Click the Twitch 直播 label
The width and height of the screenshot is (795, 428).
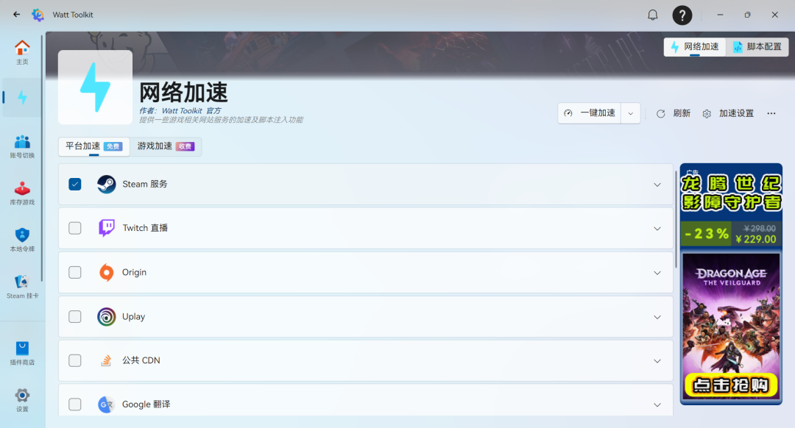coord(145,228)
